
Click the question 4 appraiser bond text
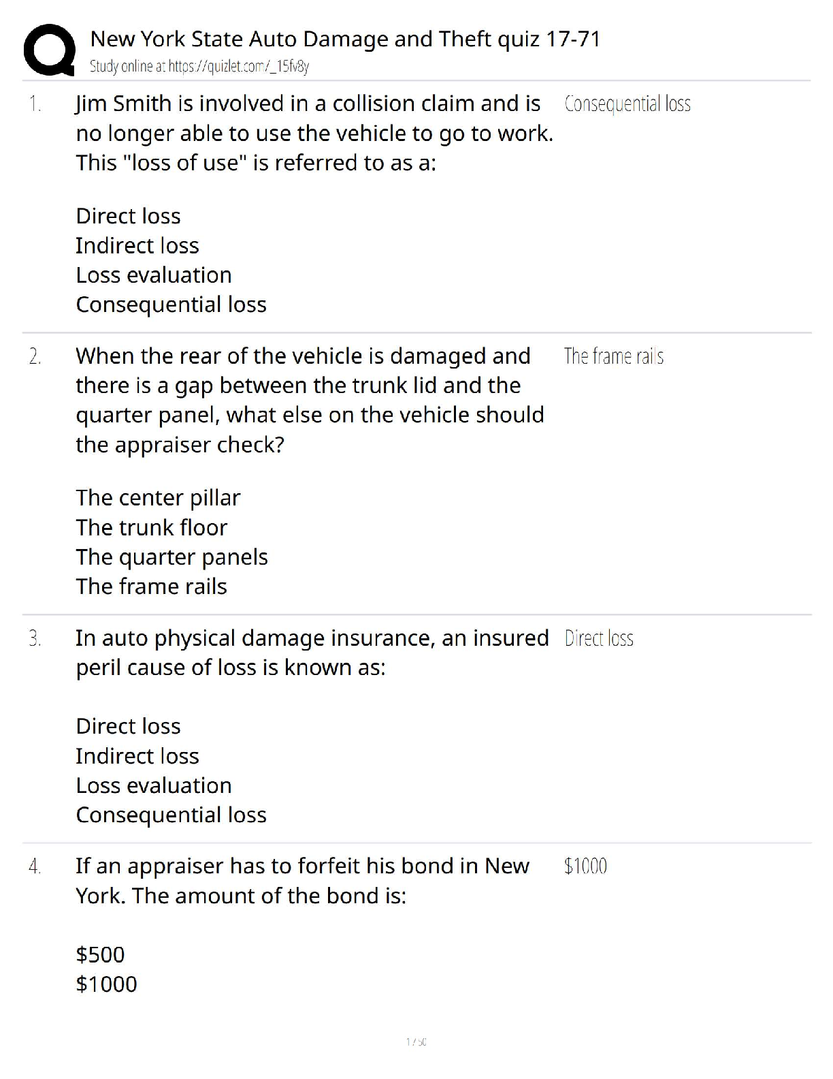302,880
